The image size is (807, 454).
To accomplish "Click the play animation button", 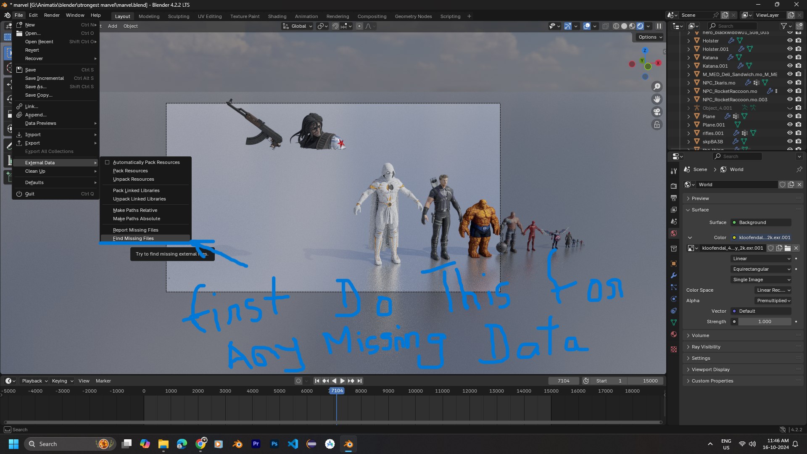I will 342,381.
